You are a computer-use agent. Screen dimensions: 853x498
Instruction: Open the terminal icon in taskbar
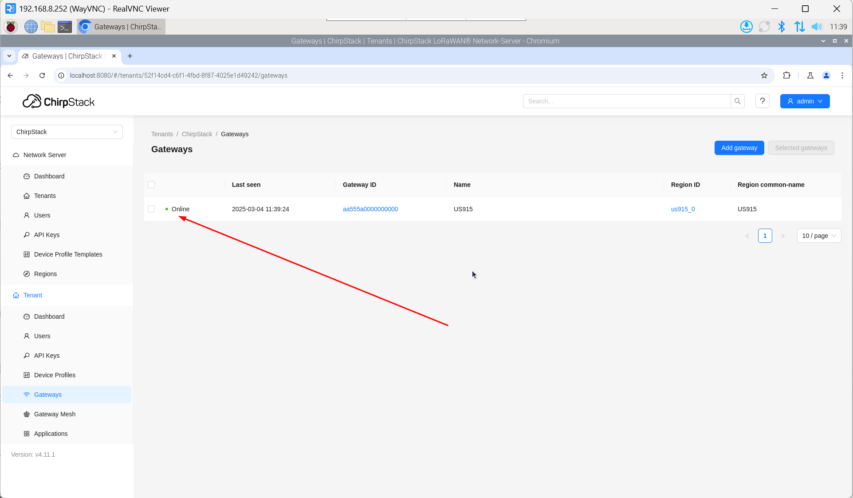pyautogui.click(x=65, y=27)
